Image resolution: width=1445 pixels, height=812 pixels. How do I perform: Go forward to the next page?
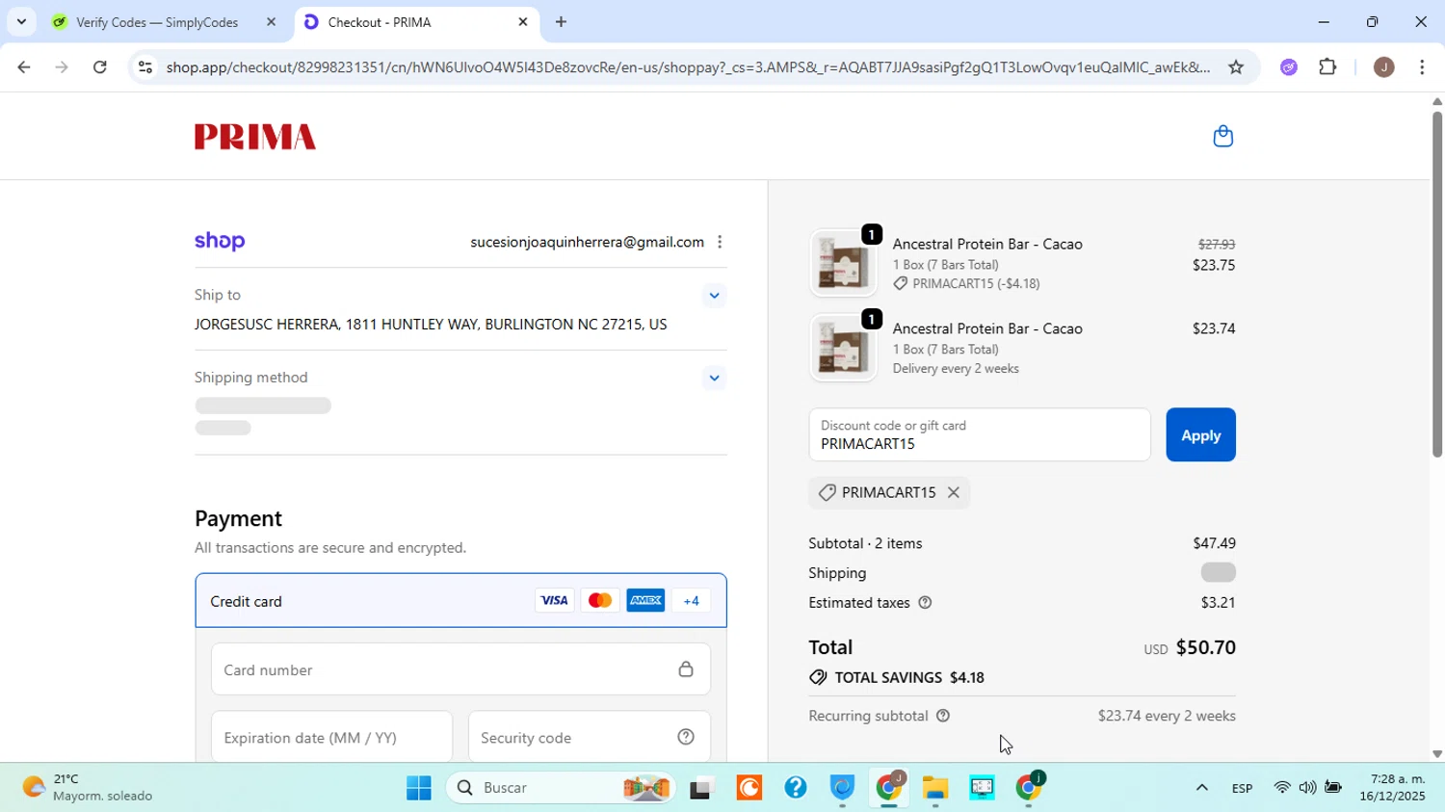coord(62,67)
